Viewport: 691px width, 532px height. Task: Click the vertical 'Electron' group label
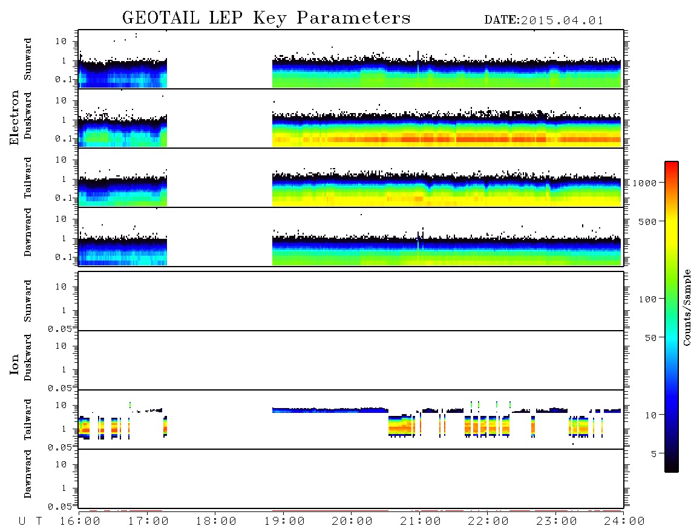(x=15, y=118)
